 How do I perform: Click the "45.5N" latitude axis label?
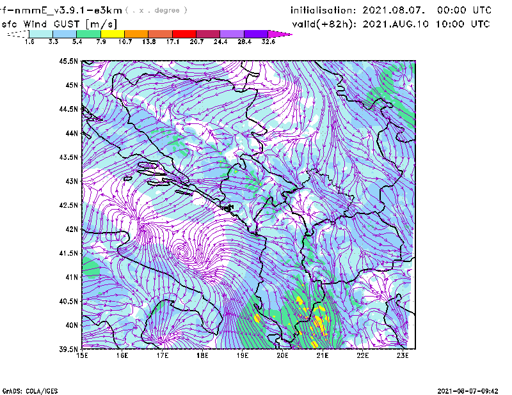tap(68, 61)
